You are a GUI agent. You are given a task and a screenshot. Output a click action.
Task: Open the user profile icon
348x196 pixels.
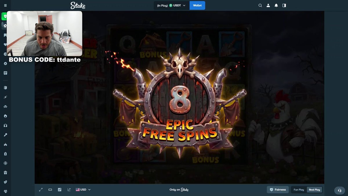pyautogui.click(x=268, y=5)
